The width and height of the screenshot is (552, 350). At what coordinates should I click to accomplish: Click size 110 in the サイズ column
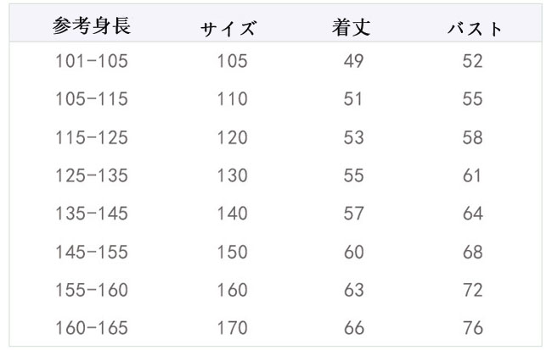[231, 99]
